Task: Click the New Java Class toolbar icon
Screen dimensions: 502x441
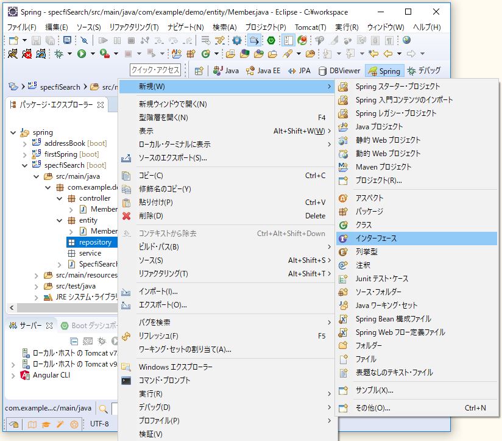Action: coord(205,54)
